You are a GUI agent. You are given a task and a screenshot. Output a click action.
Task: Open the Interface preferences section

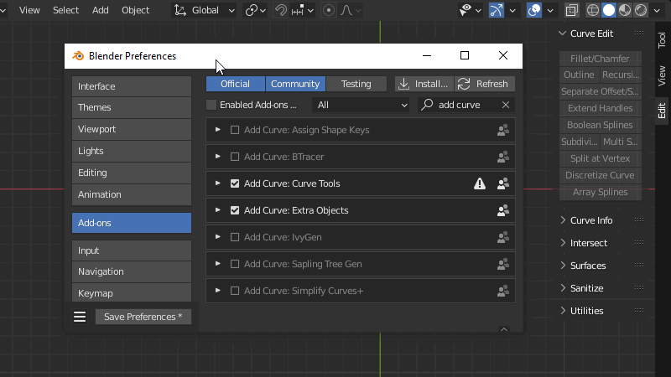(132, 86)
